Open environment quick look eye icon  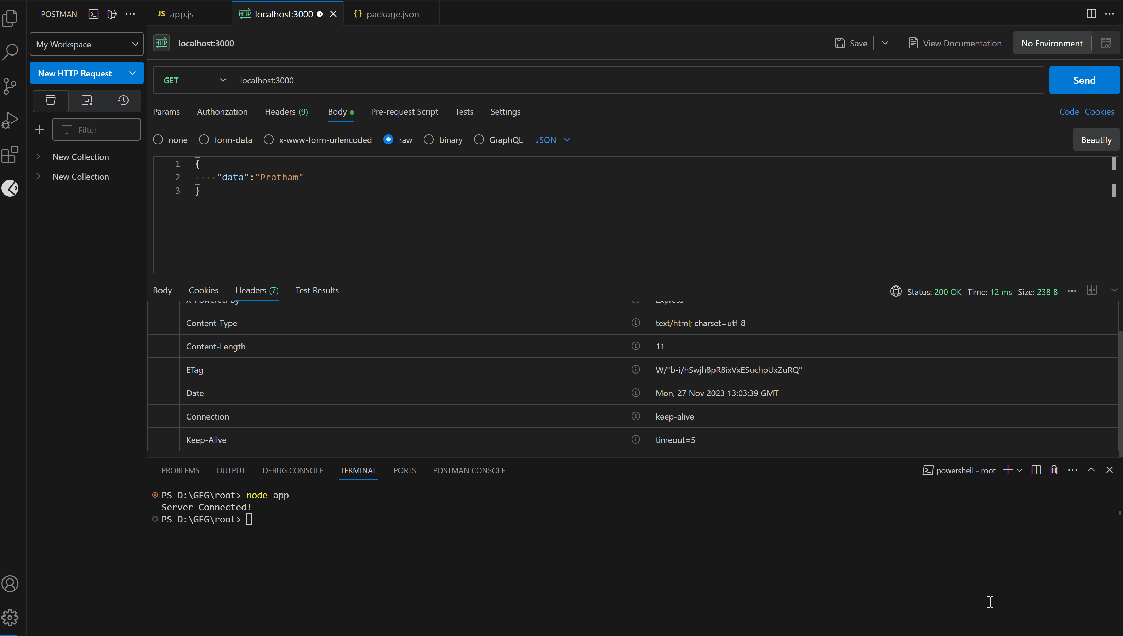pyautogui.click(x=1107, y=43)
